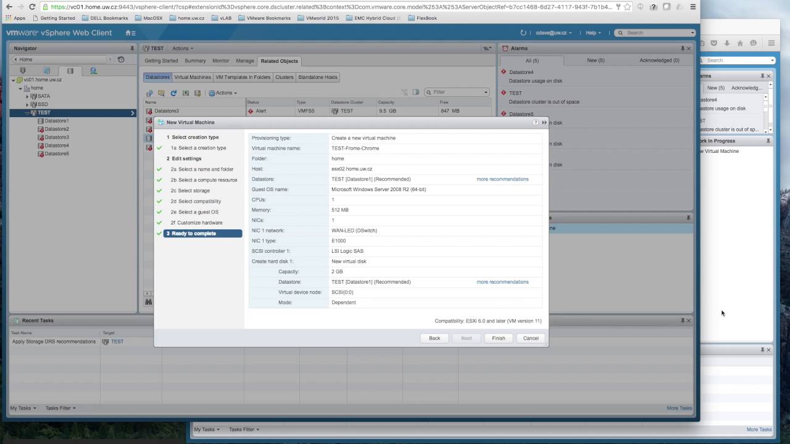The height and width of the screenshot is (444, 790).
Task: Select the VM Templates in Folders sub-tab
Action: (243, 77)
